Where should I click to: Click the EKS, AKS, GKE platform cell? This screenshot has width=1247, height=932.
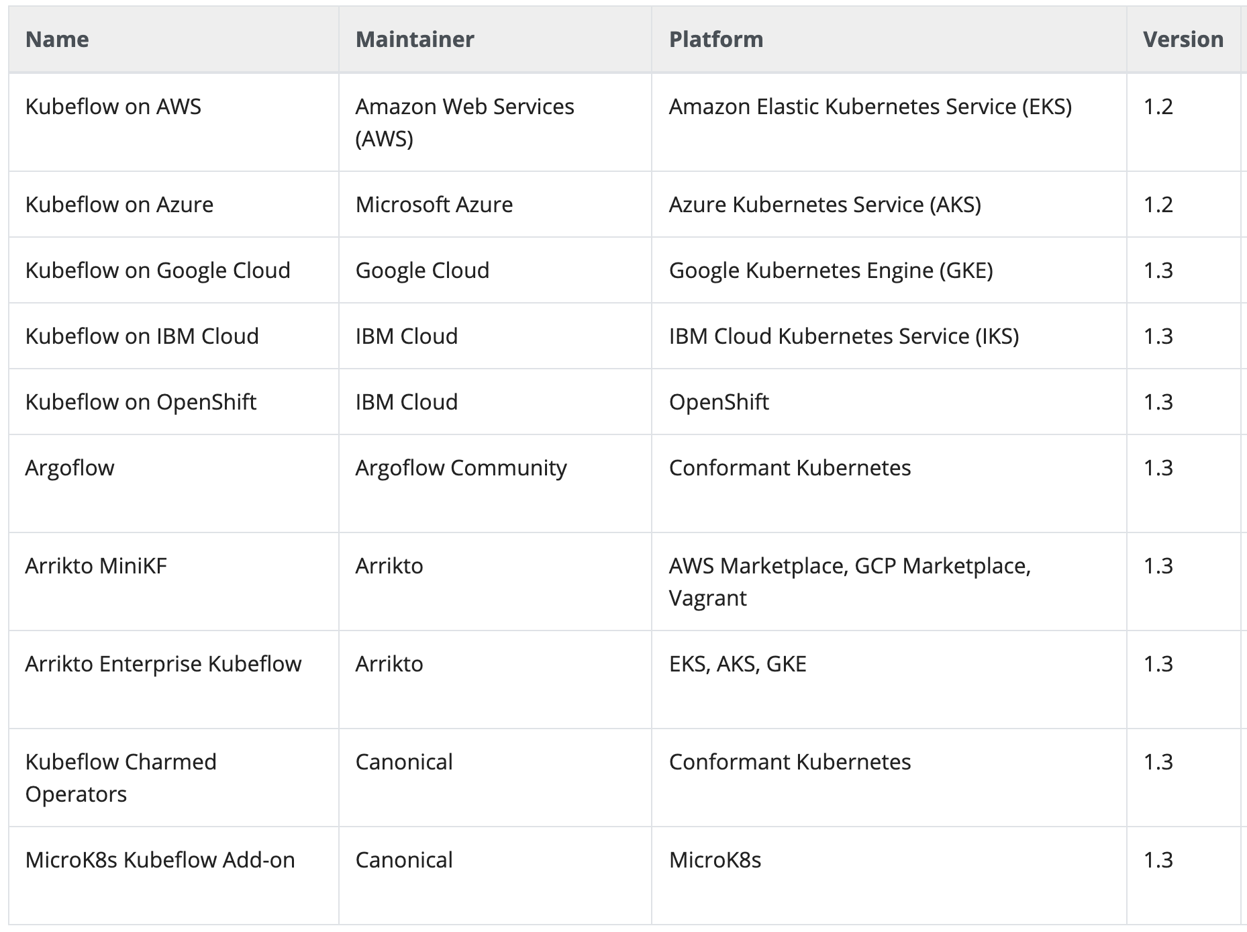coord(889,680)
